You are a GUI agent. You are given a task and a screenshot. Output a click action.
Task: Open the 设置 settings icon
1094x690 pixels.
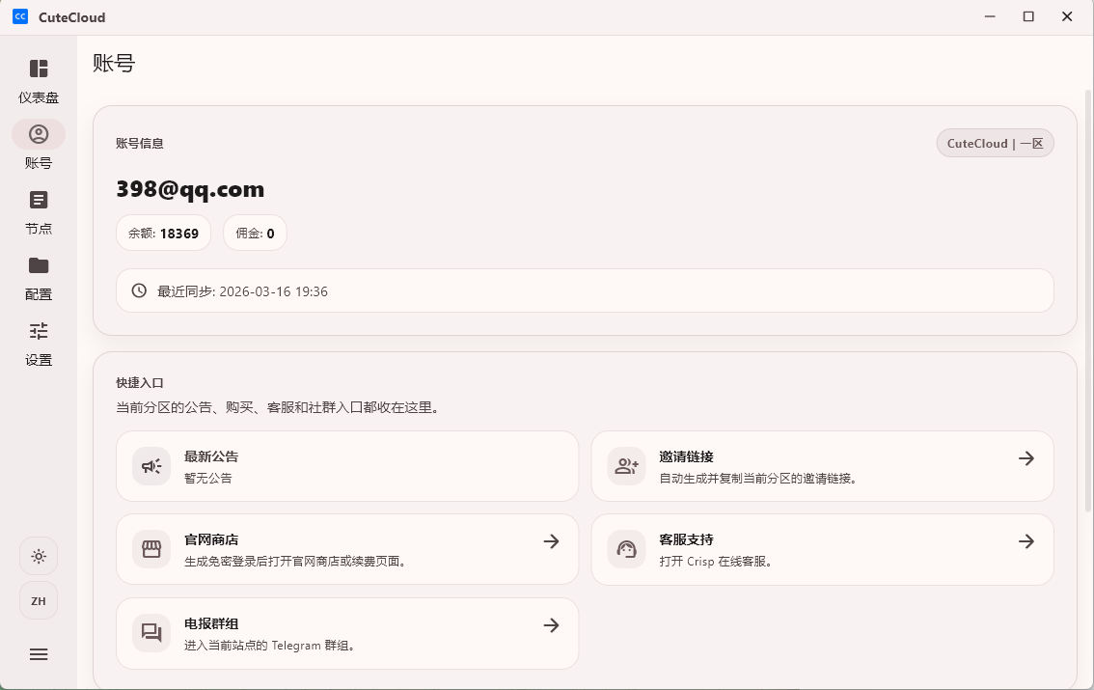point(39,331)
